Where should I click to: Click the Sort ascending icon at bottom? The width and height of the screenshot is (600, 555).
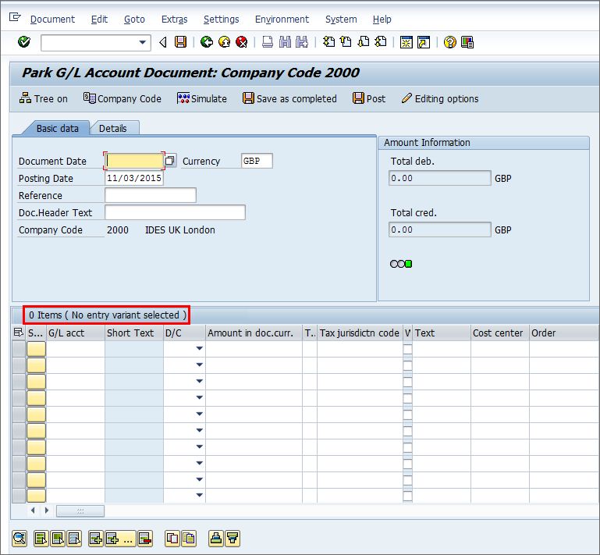click(x=216, y=539)
